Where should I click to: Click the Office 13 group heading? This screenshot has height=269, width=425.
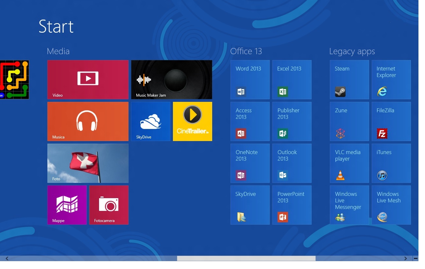pyautogui.click(x=246, y=51)
